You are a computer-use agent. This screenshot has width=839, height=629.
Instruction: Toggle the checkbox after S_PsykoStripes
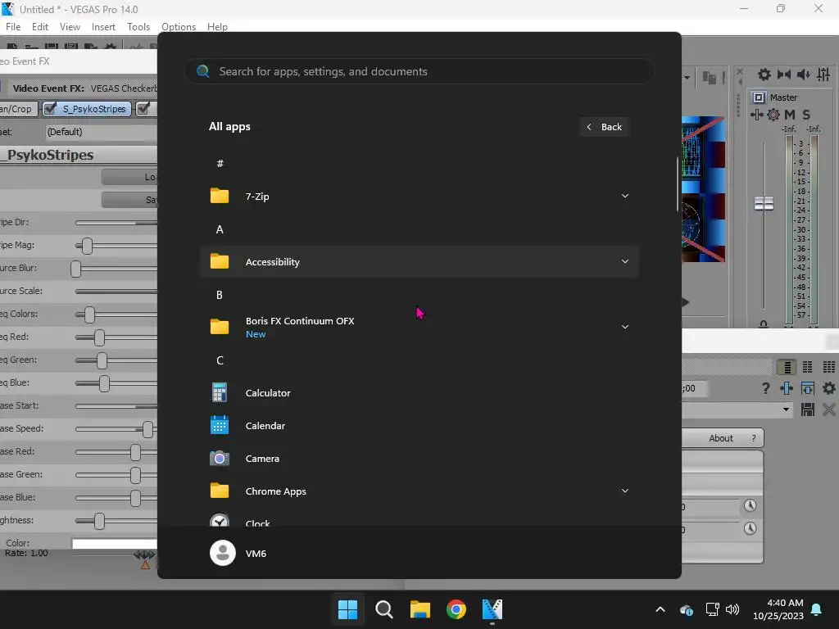point(143,109)
